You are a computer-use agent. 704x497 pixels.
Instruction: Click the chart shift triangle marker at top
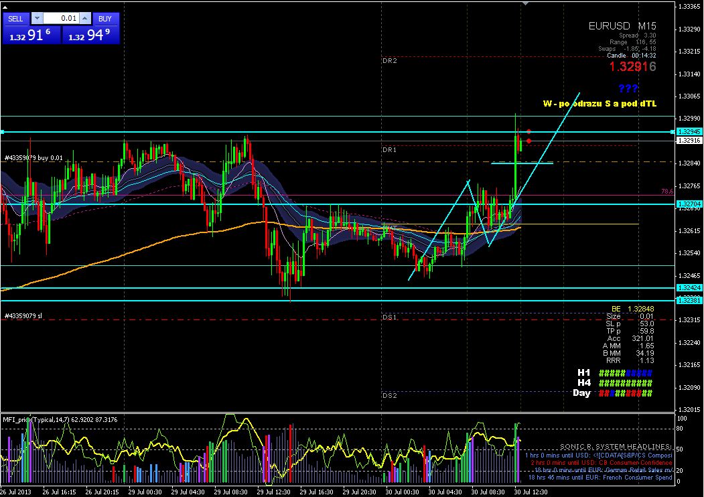(x=525, y=3)
